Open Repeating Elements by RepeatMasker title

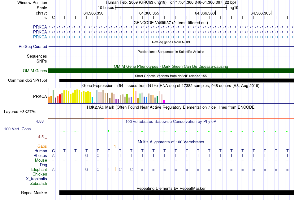[x=171, y=188]
